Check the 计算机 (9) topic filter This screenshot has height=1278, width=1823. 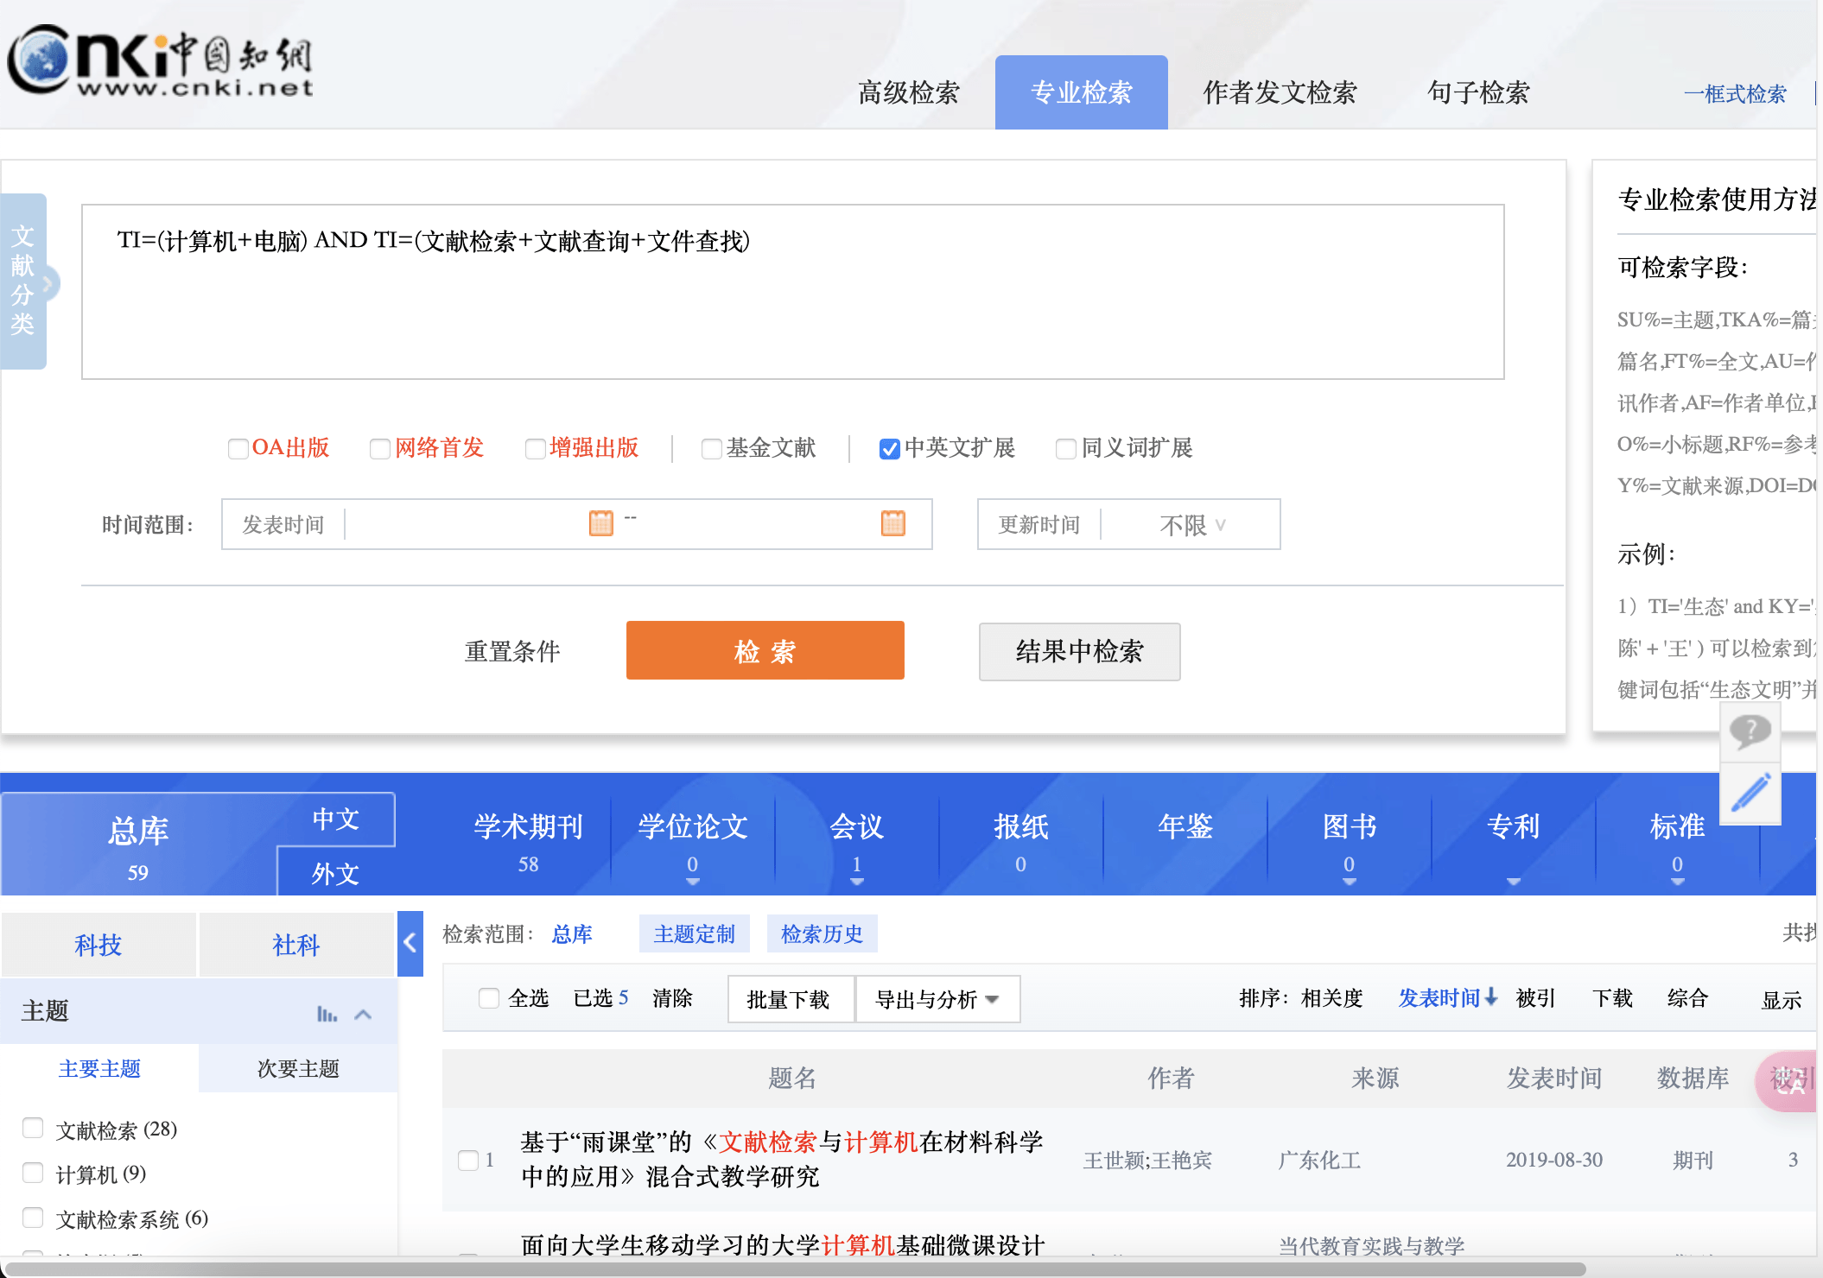click(33, 1173)
